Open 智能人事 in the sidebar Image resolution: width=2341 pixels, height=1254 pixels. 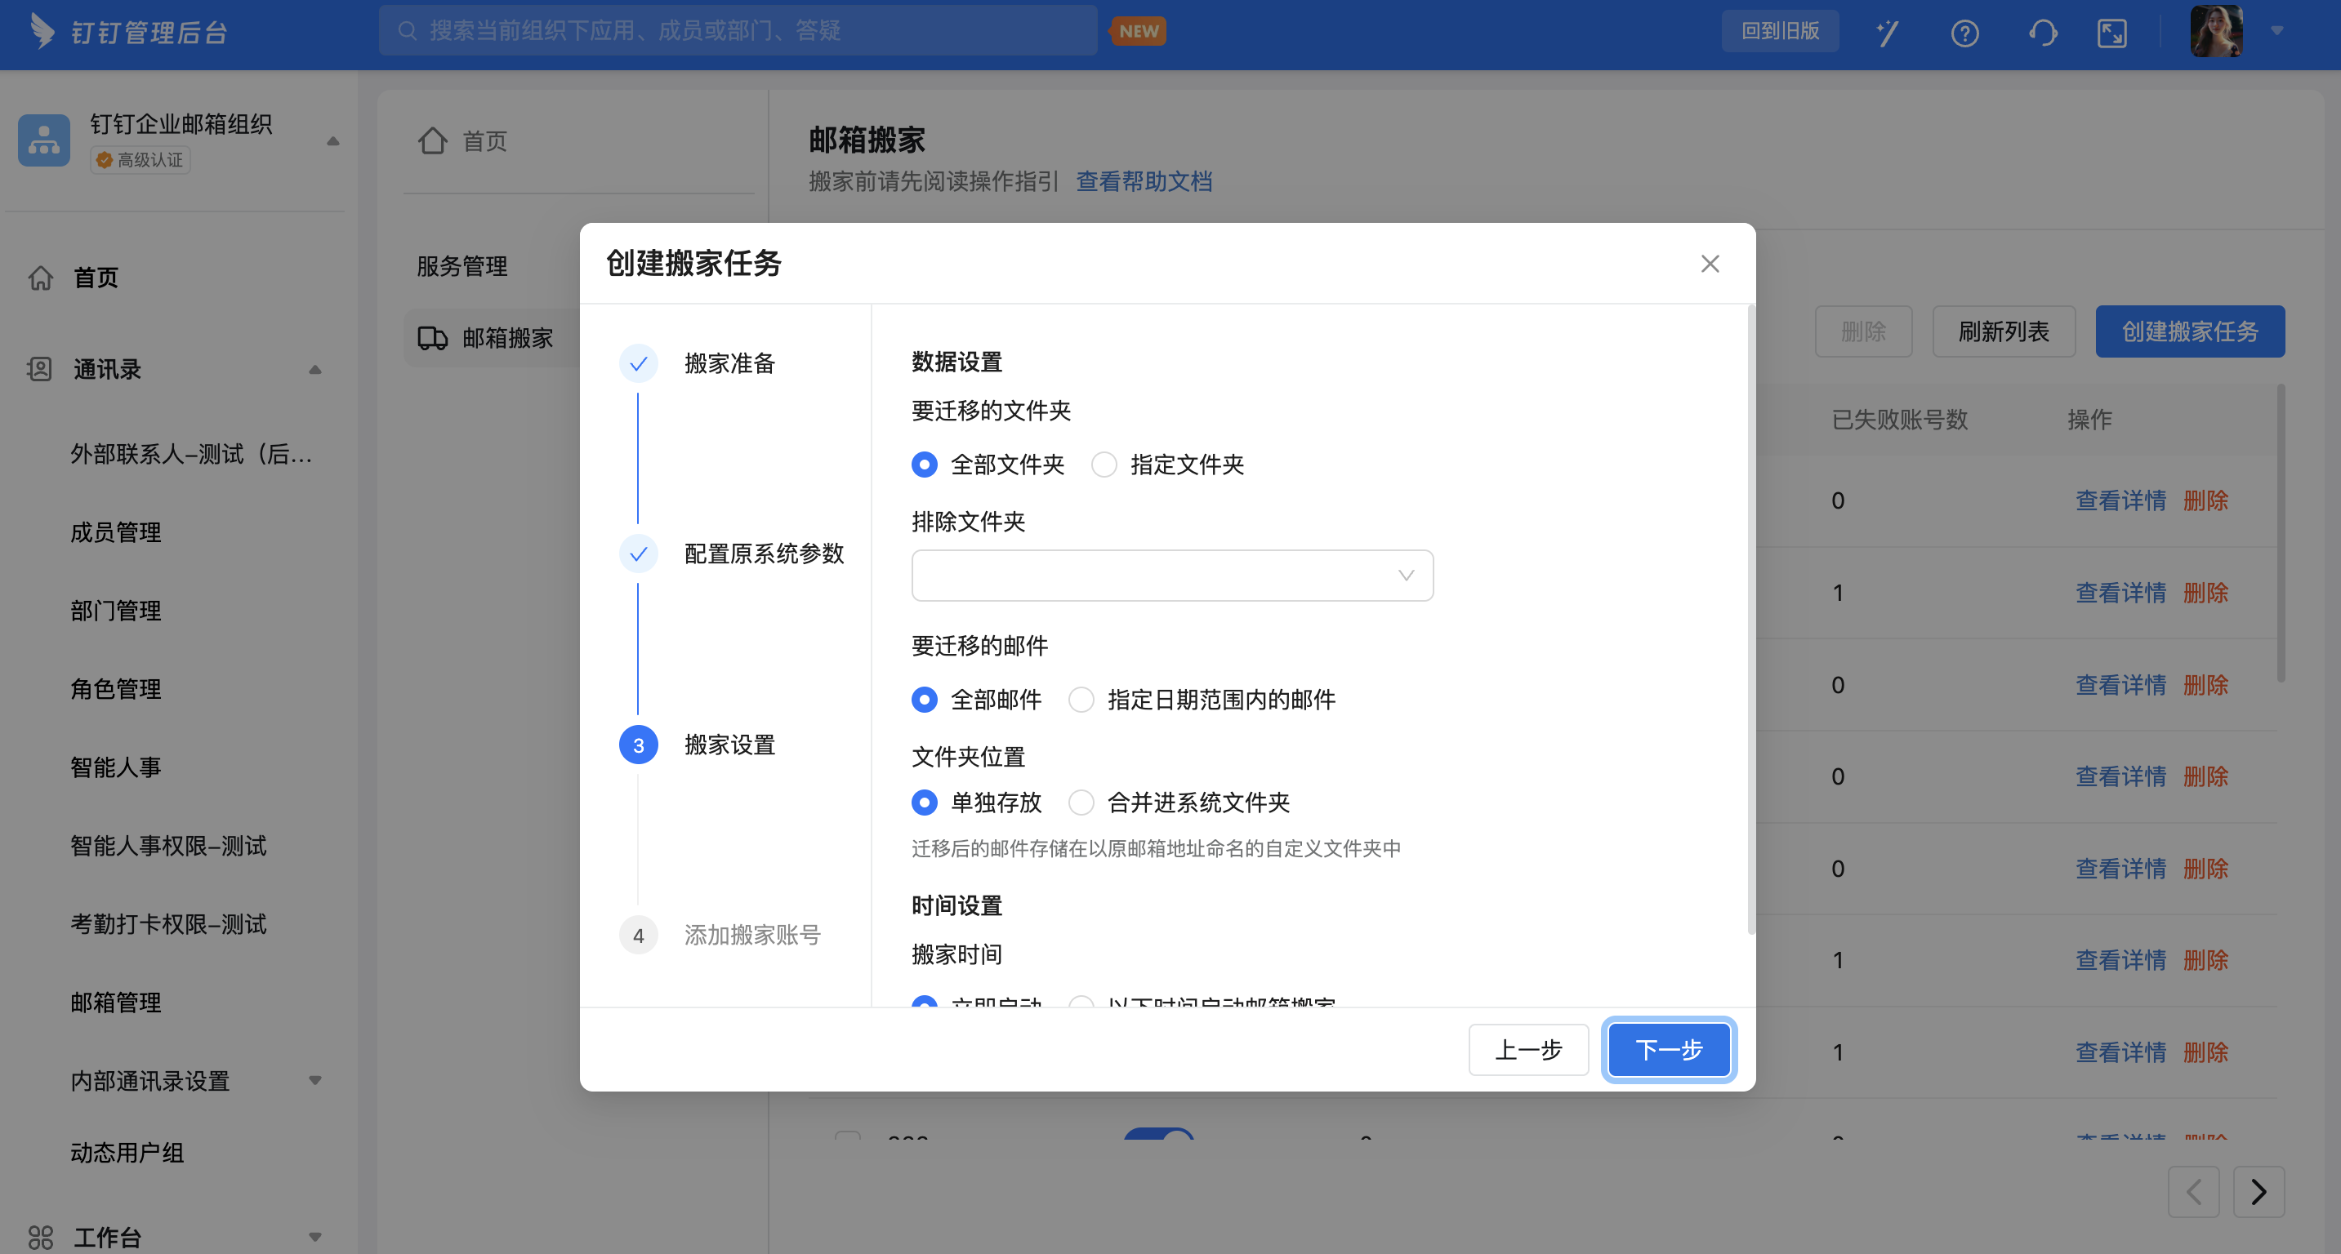[116, 767]
